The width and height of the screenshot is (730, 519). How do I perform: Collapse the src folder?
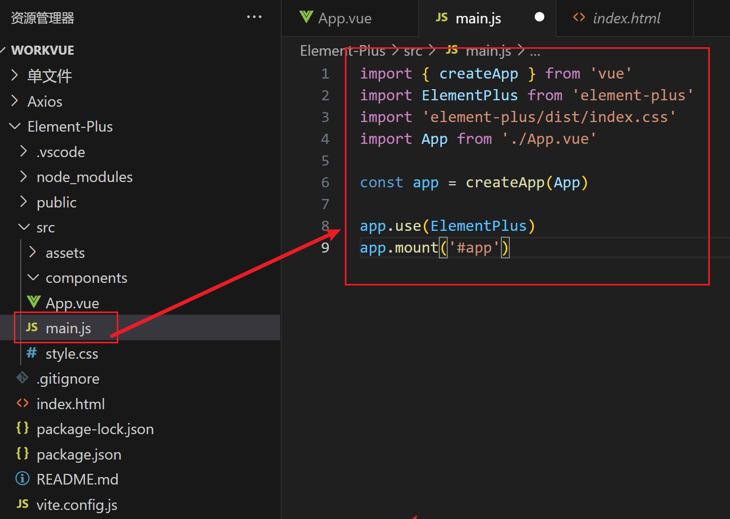coord(23,227)
